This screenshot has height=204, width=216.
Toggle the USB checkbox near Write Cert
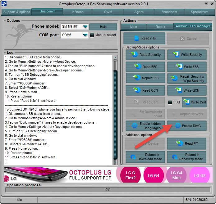click(170, 102)
